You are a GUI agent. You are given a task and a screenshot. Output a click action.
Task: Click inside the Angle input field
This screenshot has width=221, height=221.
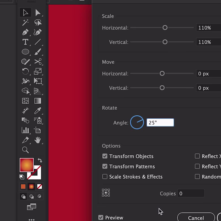(160, 122)
